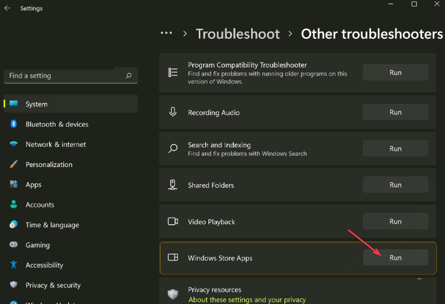Click the Shared Folders icon
Image resolution: width=445 pixels, height=304 pixels.
173,185
